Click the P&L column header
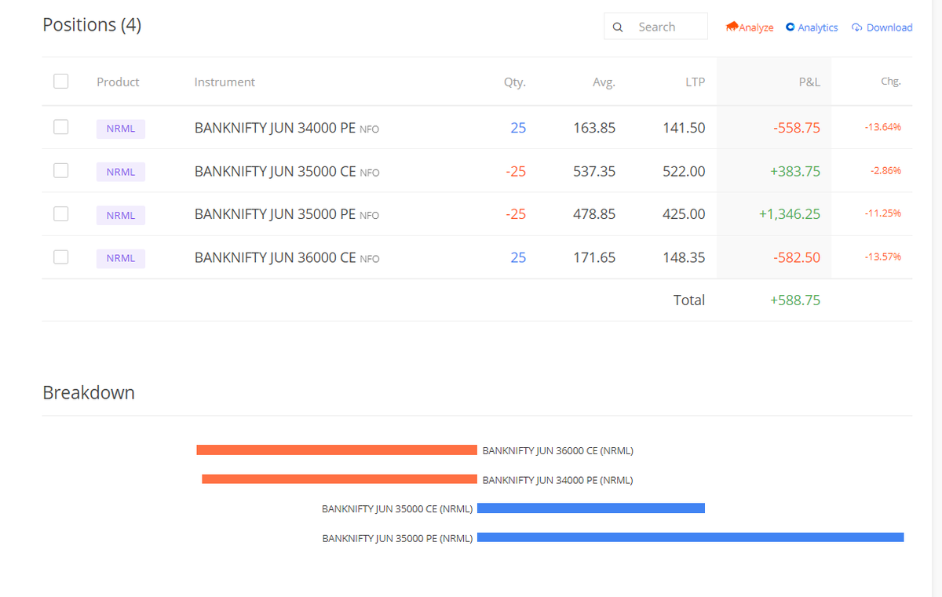Image resolution: width=942 pixels, height=597 pixels. tap(809, 82)
